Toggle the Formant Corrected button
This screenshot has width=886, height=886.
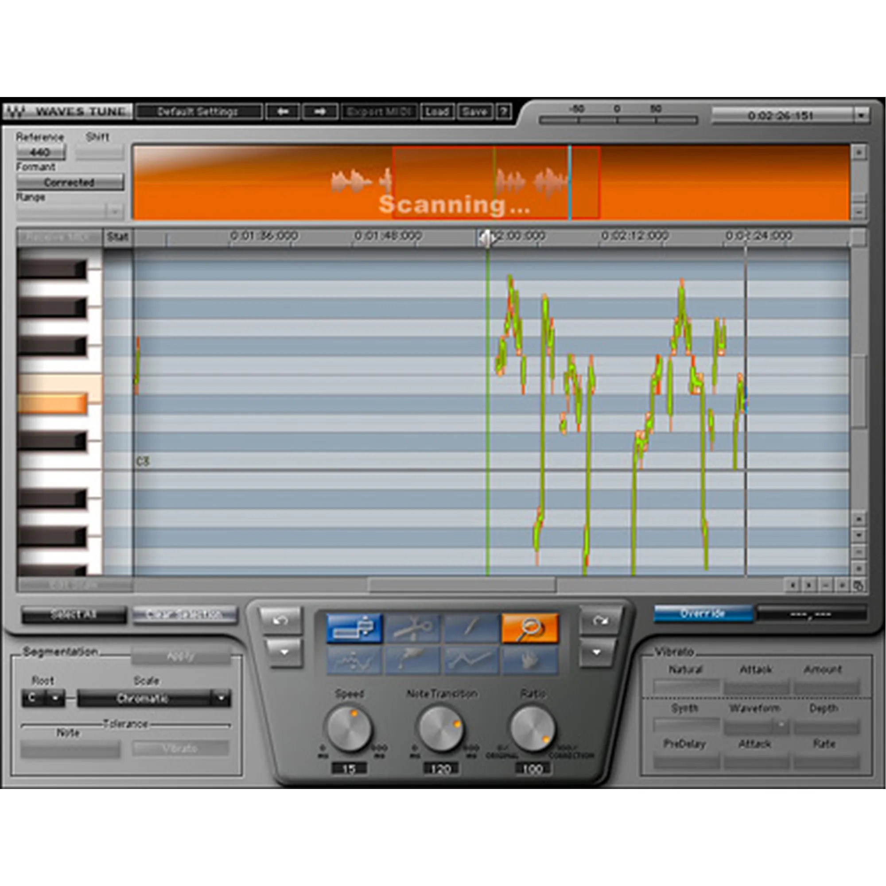click(x=70, y=183)
